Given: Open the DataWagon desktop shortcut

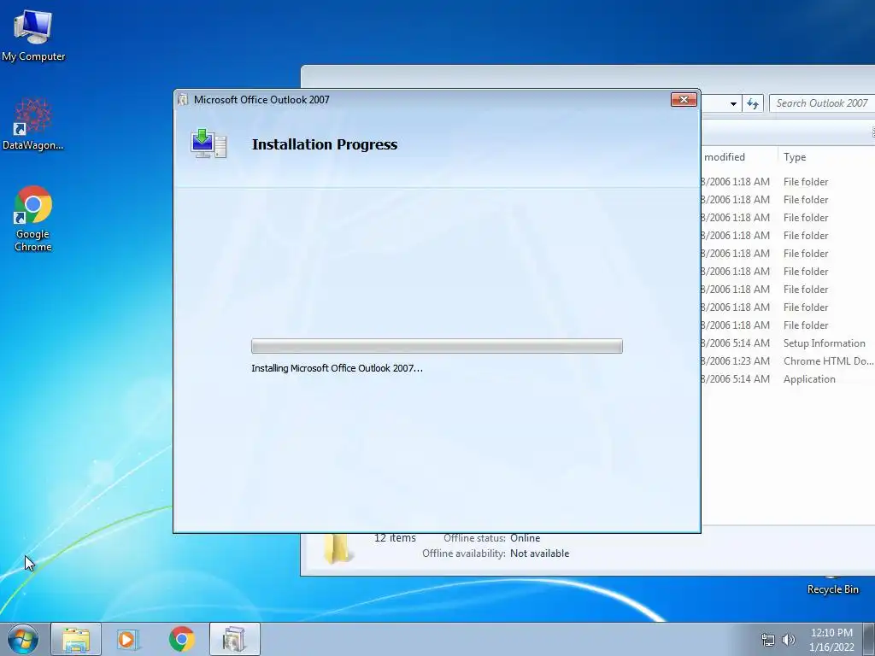Looking at the screenshot, I should pyautogui.click(x=33, y=124).
